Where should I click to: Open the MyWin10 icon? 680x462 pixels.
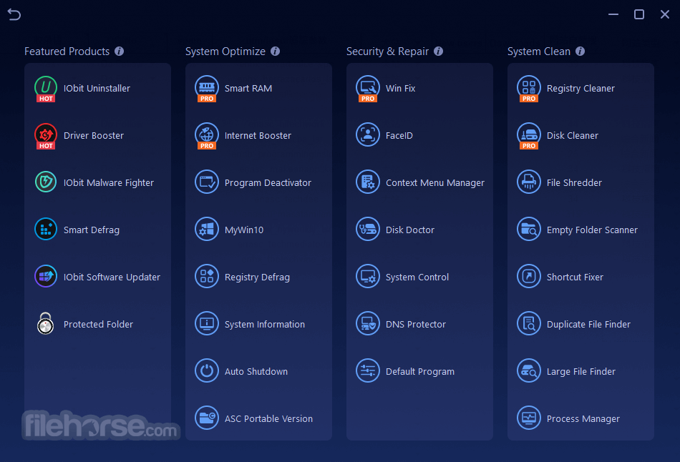[x=207, y=230]
